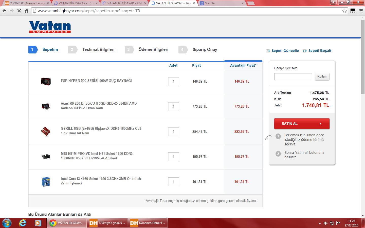Click quantity field for Asus R9 280

tap(173, 106)
